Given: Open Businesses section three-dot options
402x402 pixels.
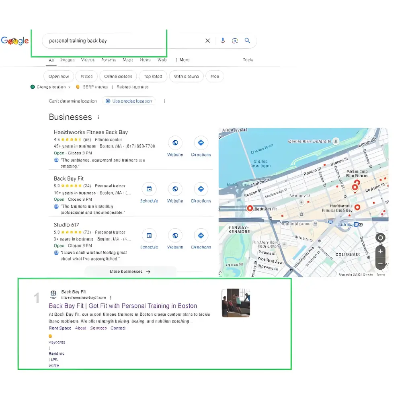Looking at the screenshot, I should 98,117.
